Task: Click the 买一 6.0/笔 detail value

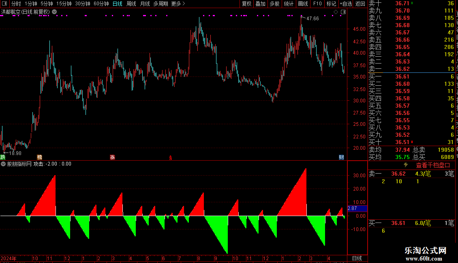Action: 423,223
